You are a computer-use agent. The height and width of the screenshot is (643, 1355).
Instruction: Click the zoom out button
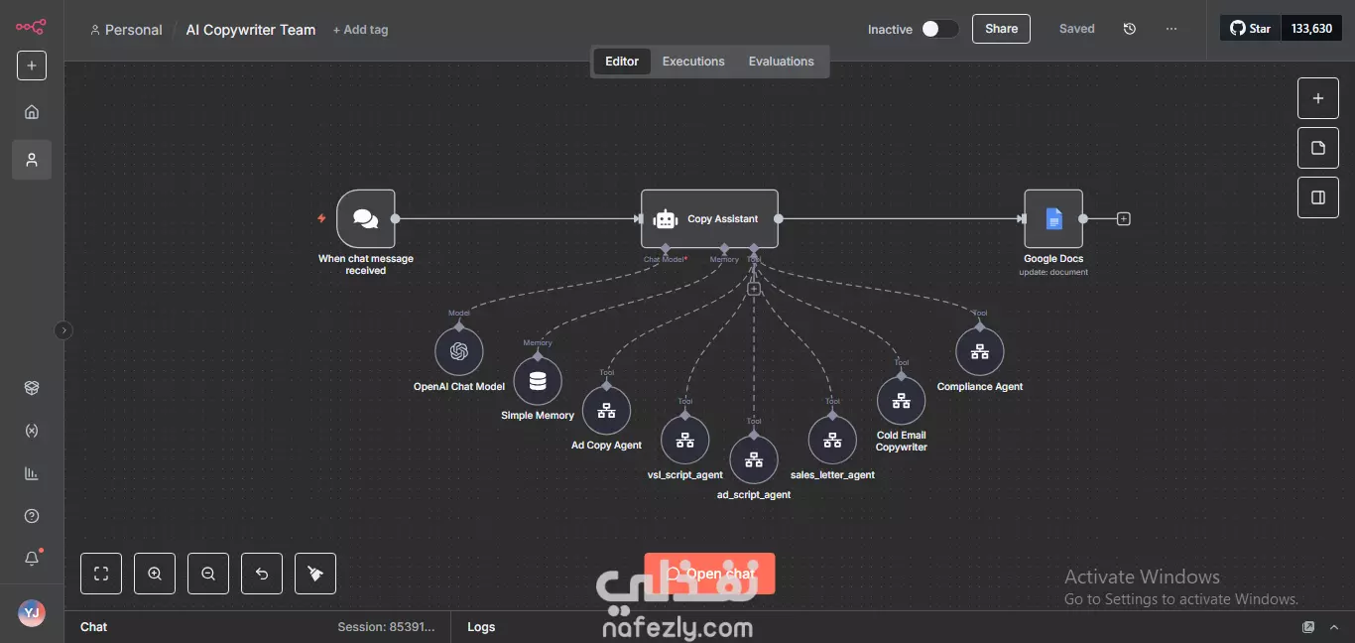[208, 574]
